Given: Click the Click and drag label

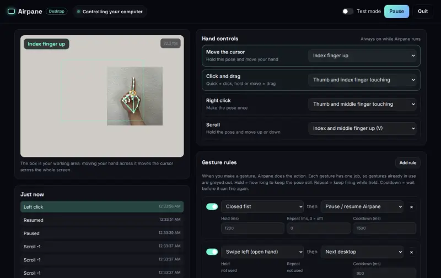Looking at the screenshot, I should [223, 76].
